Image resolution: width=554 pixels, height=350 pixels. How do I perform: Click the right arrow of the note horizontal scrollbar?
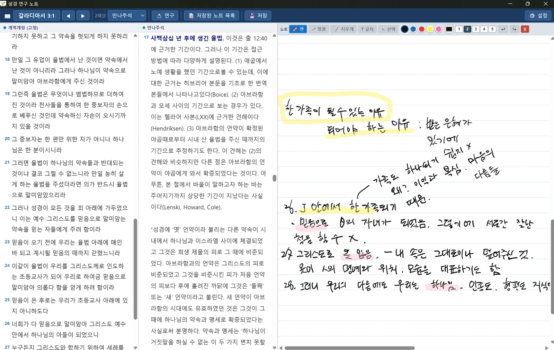pos(547,348)
